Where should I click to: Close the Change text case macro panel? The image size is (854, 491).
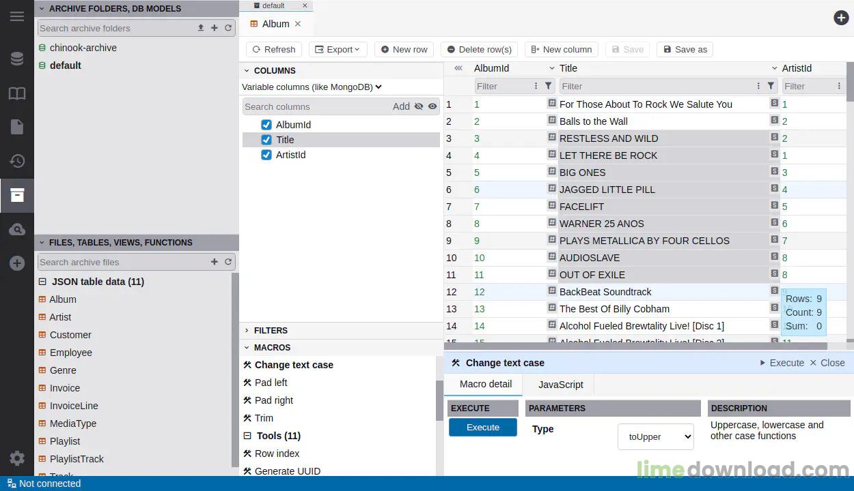click(x=827, y=363)
